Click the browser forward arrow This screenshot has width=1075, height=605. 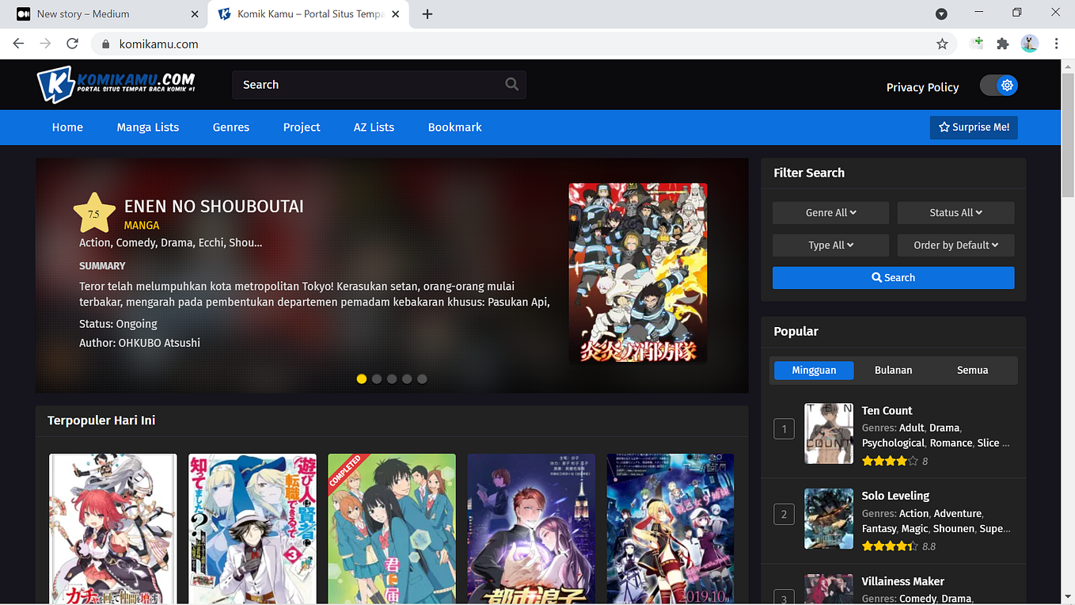coord(46,44)
